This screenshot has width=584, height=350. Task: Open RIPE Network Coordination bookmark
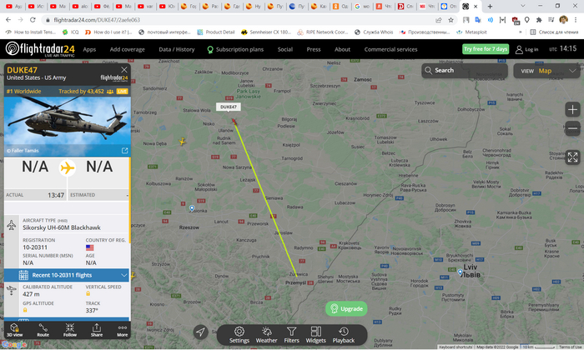coord(323,32)
